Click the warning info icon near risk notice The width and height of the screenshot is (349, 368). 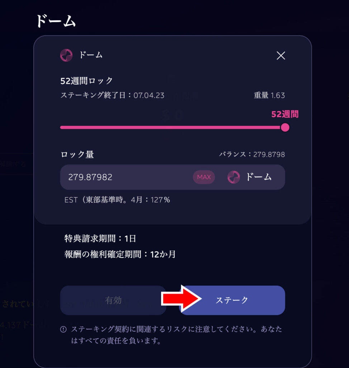(63, 329)
